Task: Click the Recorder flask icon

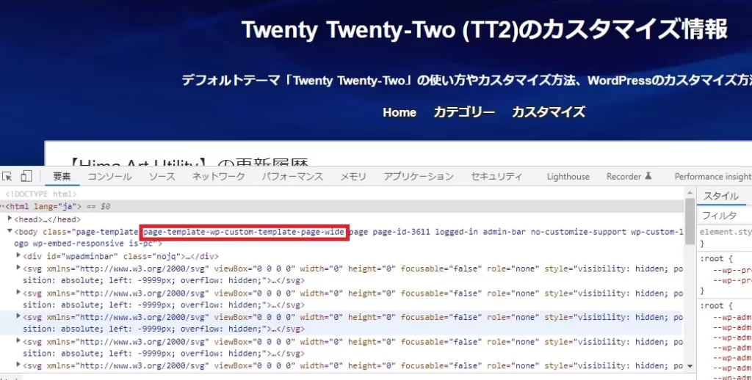Action: [x=648, y=176]
